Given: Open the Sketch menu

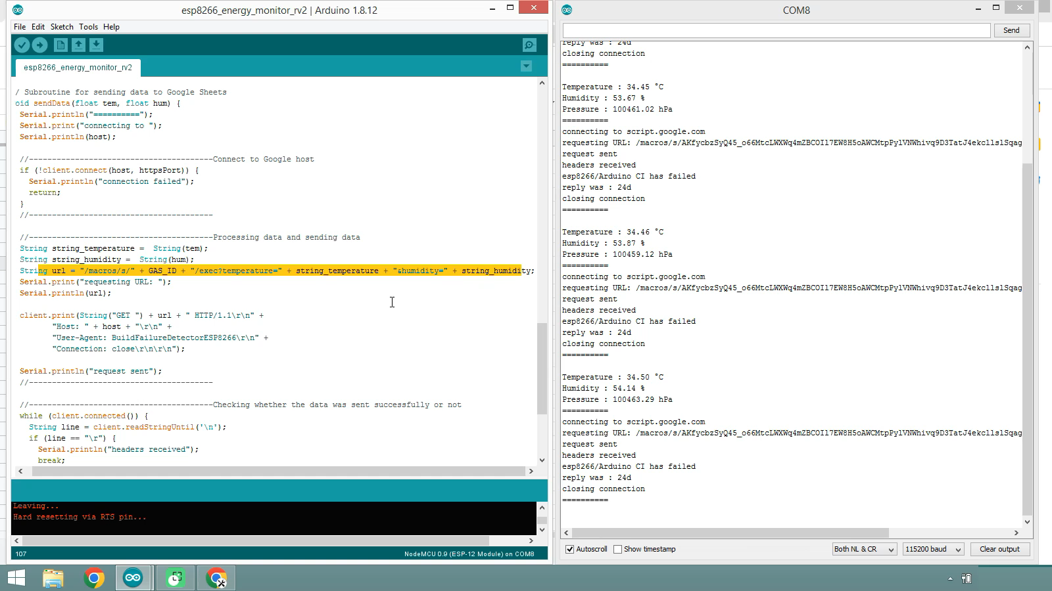Looking at the screenshot, I should point(62,27).
